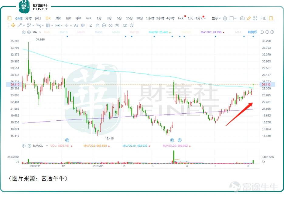The image size is (284, 198).
Task: Click the GME ticker label
Action: [x=19, y=18]
